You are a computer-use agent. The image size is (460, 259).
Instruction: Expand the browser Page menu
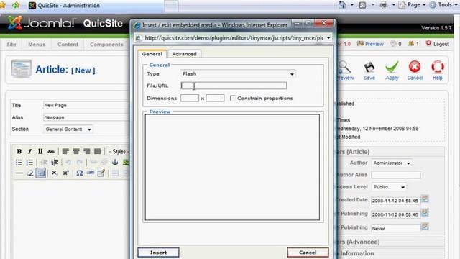412,5
